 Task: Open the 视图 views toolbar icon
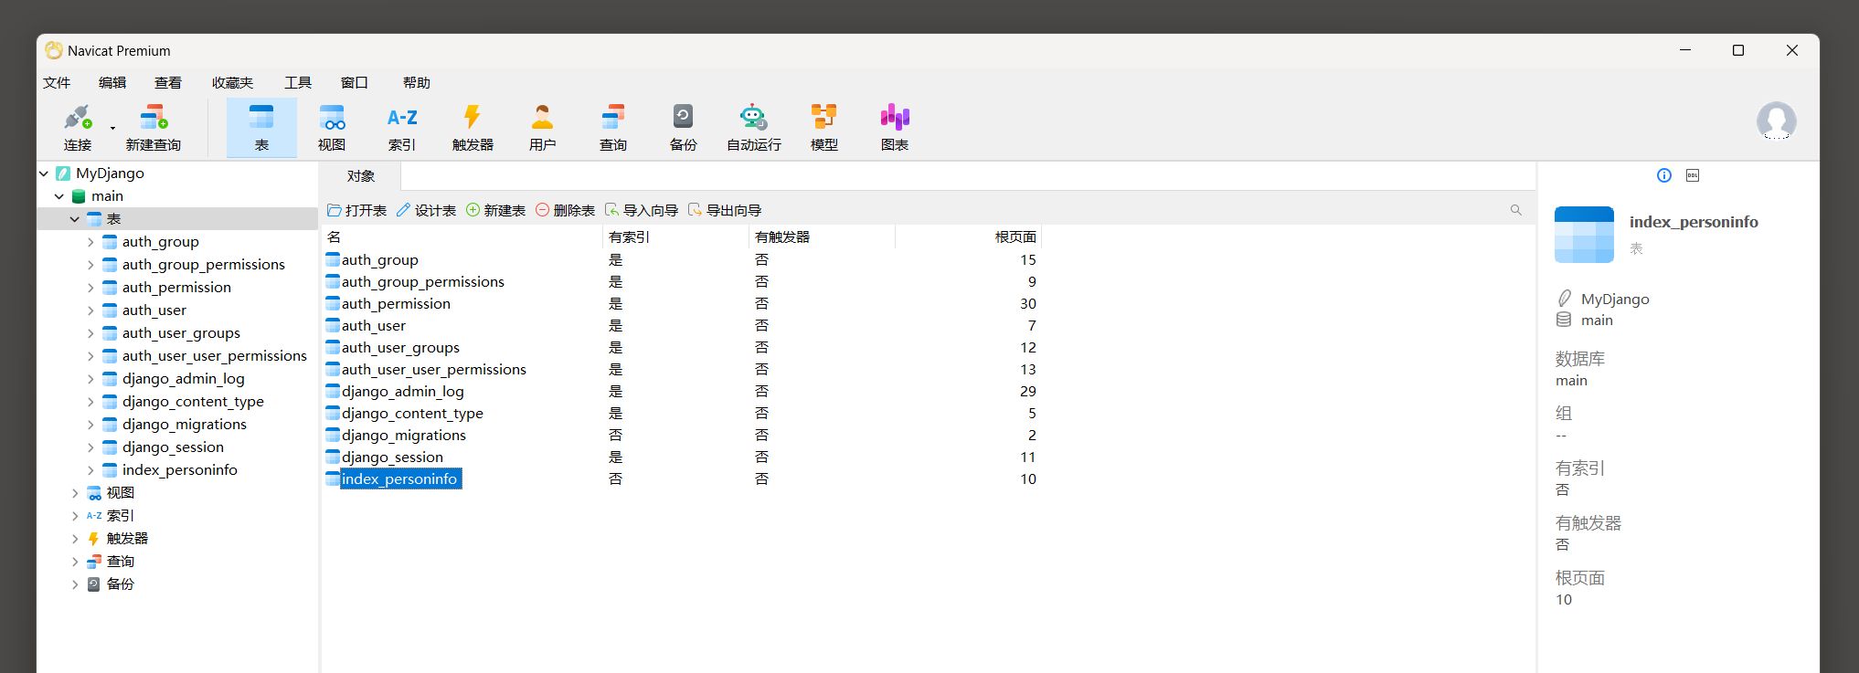[x=332, y=127]
